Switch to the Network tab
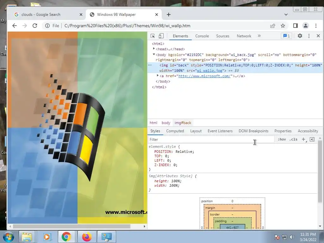Viewport: 324px width, 243px height. point(244,36)
